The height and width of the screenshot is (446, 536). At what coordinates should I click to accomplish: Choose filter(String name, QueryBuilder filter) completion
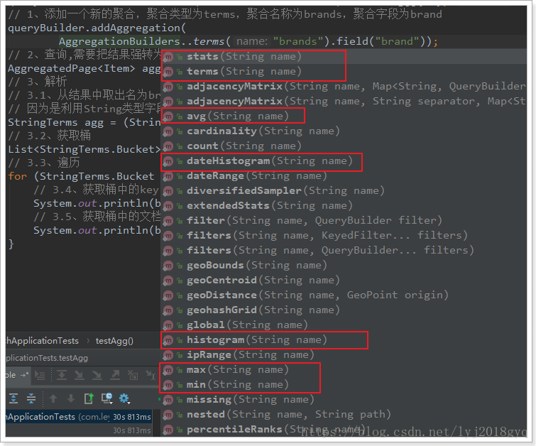[344, 221]
